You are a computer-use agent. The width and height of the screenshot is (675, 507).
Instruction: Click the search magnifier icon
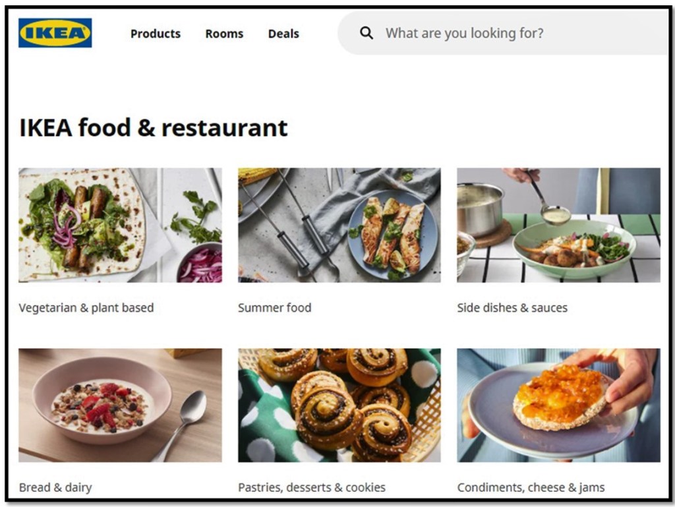(367, 33)
